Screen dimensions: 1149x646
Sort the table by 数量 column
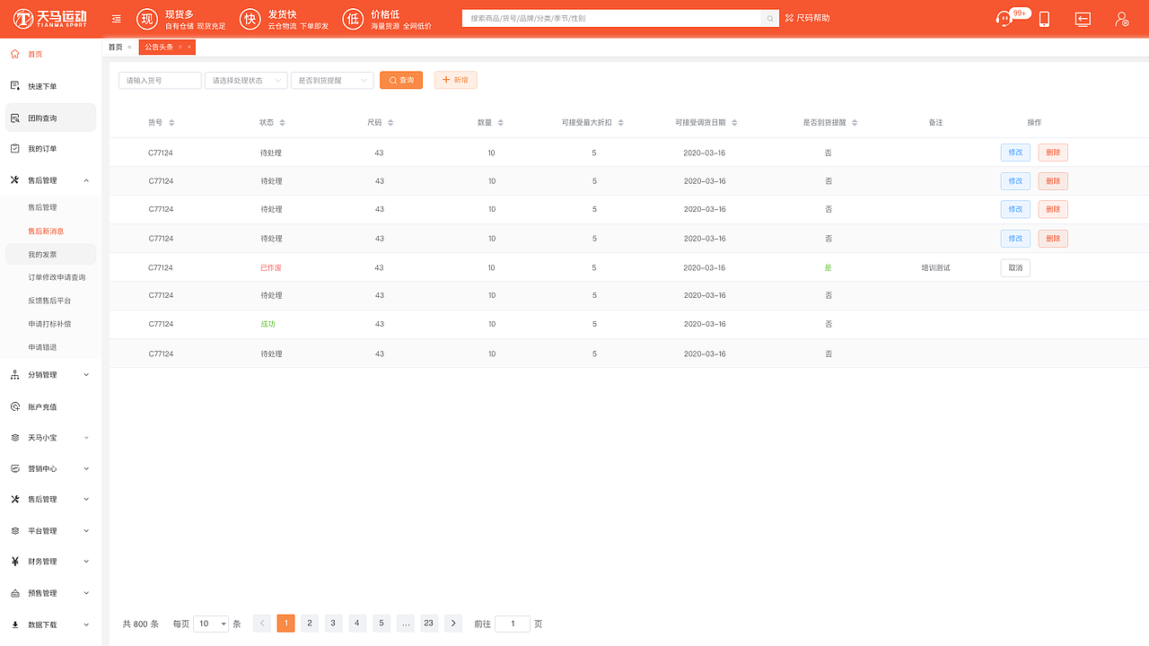pyautogui.click(x=501, y=122)
